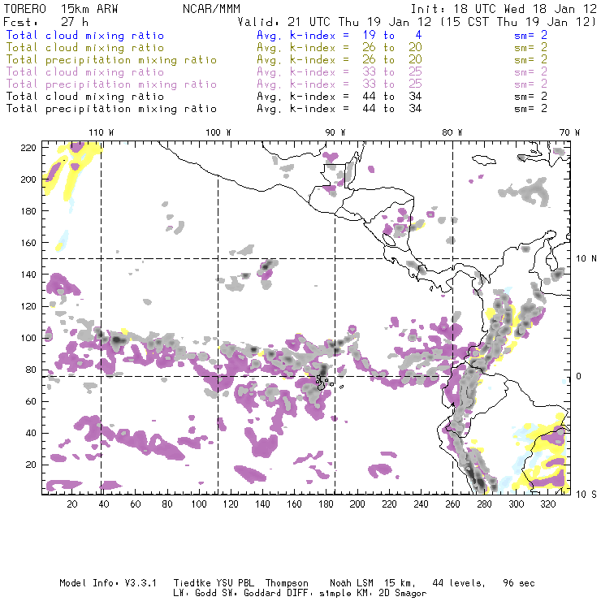Select the 'NCAR/MMM' header label
Image resolution: width=601 pixels, height=601 pixels.
pyautogui.click(x=211, y=9)
